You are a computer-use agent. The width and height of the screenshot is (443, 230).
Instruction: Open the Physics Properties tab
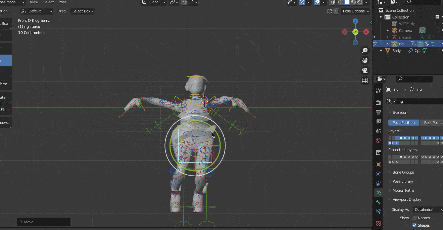pos(378,174)
